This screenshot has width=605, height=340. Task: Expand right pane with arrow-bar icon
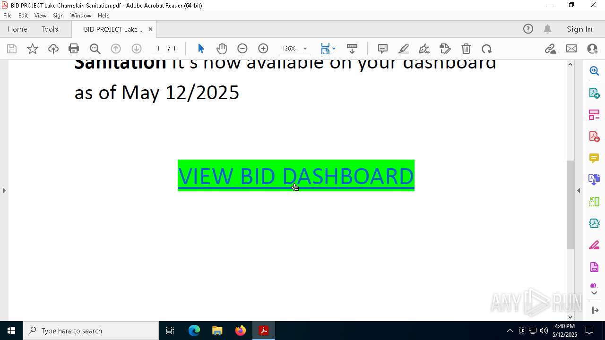coord(595,310)
